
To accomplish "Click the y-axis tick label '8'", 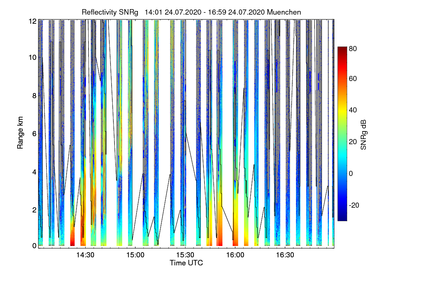I will tap(34, 95).
